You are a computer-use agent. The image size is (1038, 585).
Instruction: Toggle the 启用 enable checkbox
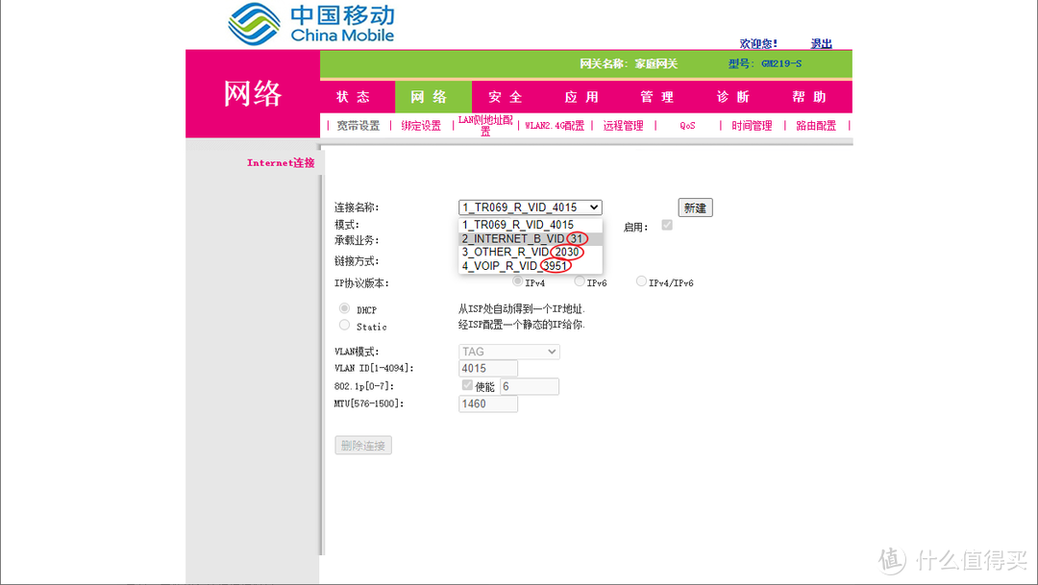(667, 225)
